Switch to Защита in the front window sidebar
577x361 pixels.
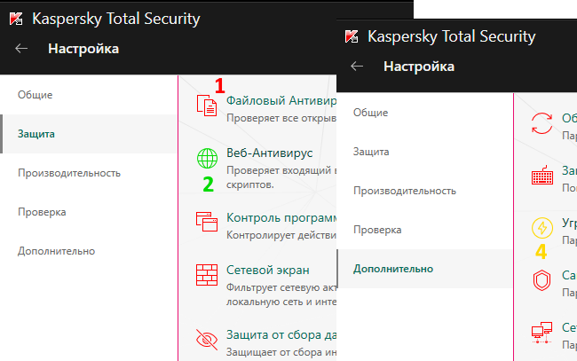[x=372, y=152]
